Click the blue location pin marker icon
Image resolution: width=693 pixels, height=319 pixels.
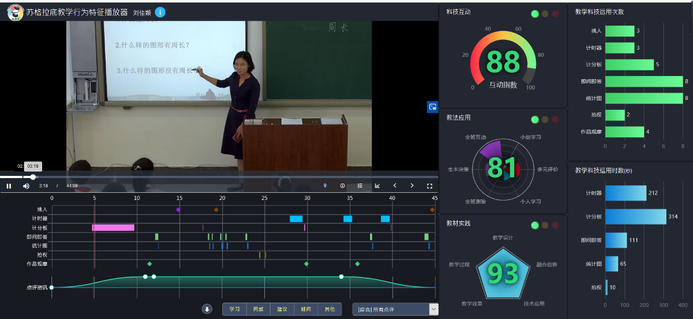(325, 186)
